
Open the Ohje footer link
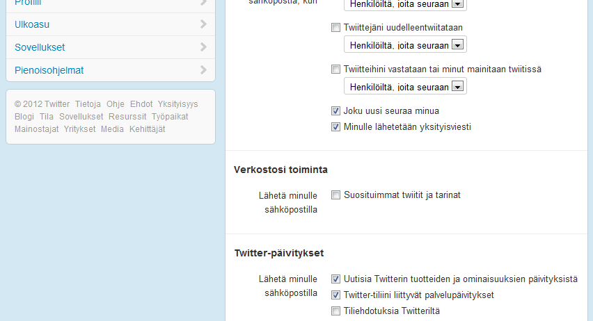116,104
